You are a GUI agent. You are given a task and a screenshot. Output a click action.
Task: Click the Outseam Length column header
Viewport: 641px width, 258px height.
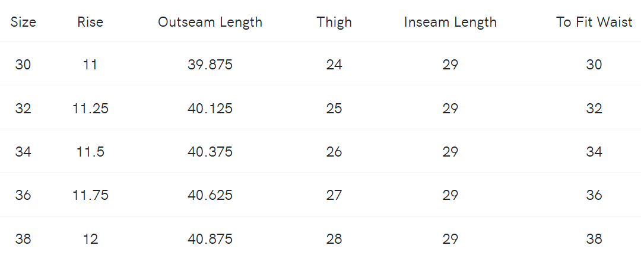210,23
